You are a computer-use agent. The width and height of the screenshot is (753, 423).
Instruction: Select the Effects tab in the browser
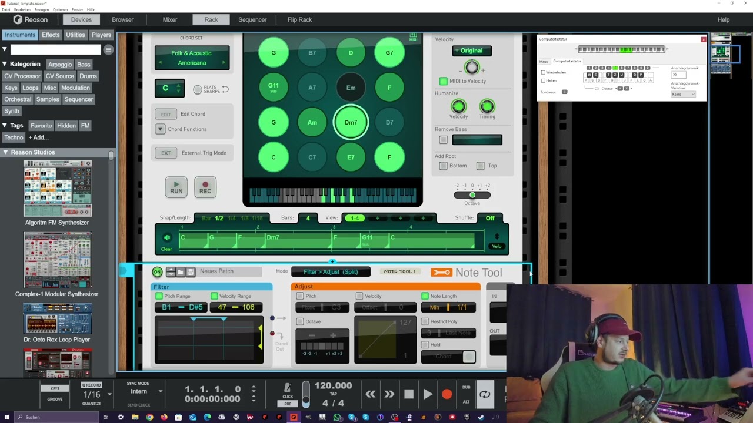pyautogui.click(x=51, y=35)
